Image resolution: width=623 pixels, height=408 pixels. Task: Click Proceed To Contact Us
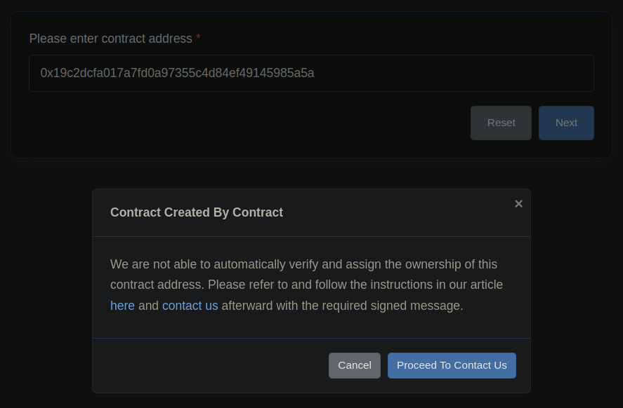[452, 365]
